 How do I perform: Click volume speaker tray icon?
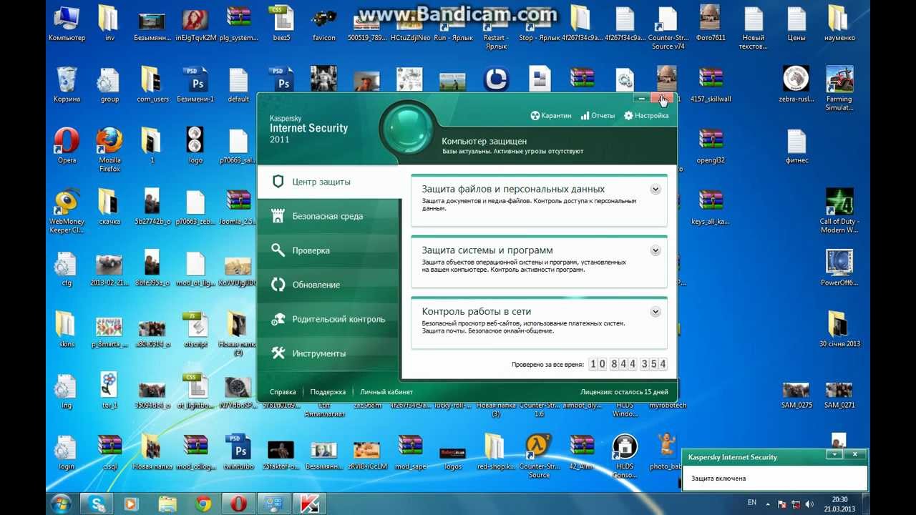coord(808,504)
